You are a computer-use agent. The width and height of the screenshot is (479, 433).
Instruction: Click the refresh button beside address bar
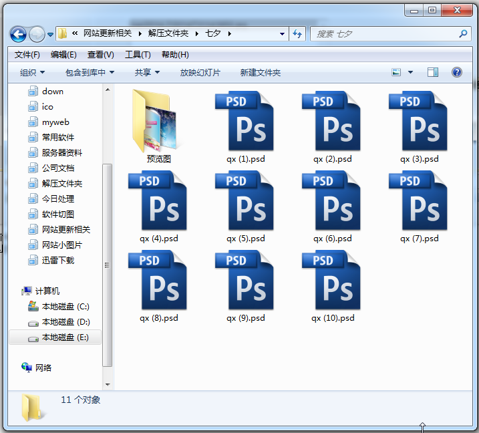tap(297, 33)
